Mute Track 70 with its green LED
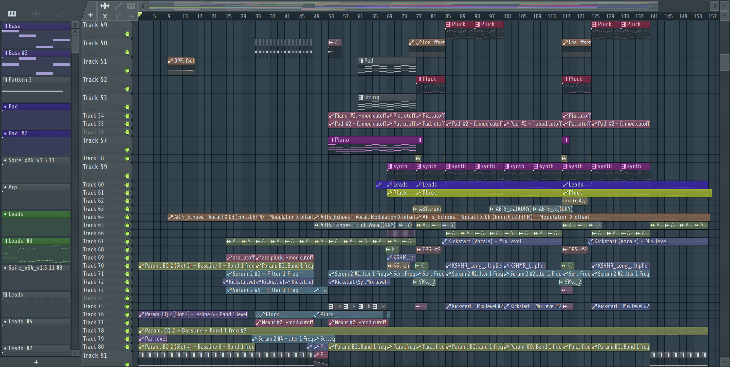The width and height of the screenshot is (730, 367). [127, 266]
